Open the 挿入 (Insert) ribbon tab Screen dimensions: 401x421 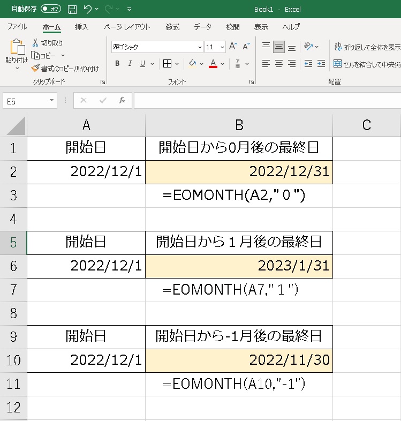coord(81,27)
